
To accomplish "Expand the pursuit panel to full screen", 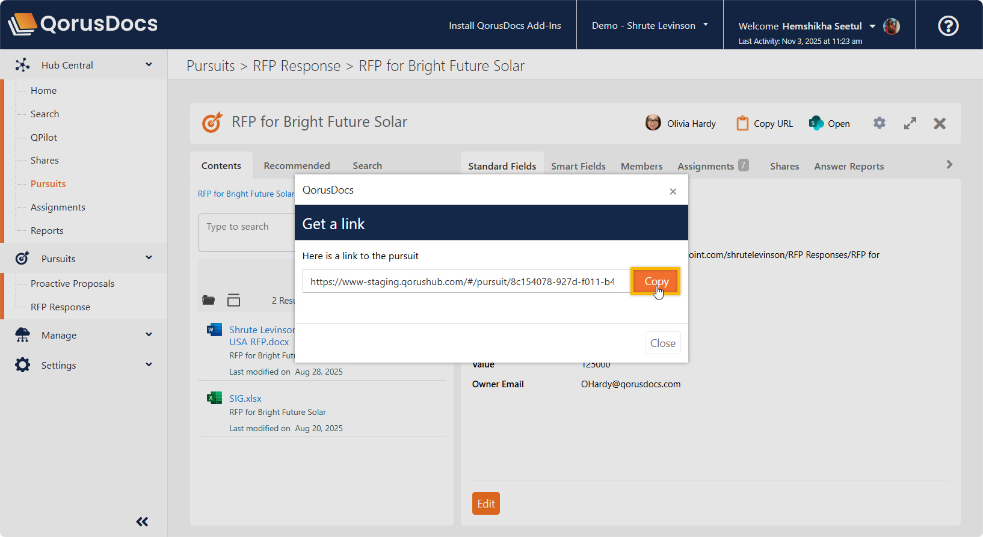I will (x=910, y=123).
